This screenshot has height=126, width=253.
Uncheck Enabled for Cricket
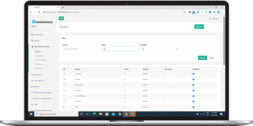coord(193,102)
